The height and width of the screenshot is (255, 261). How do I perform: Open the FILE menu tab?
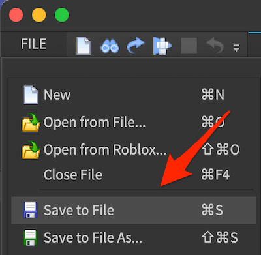pyautogui.click(x=33, y=44)
